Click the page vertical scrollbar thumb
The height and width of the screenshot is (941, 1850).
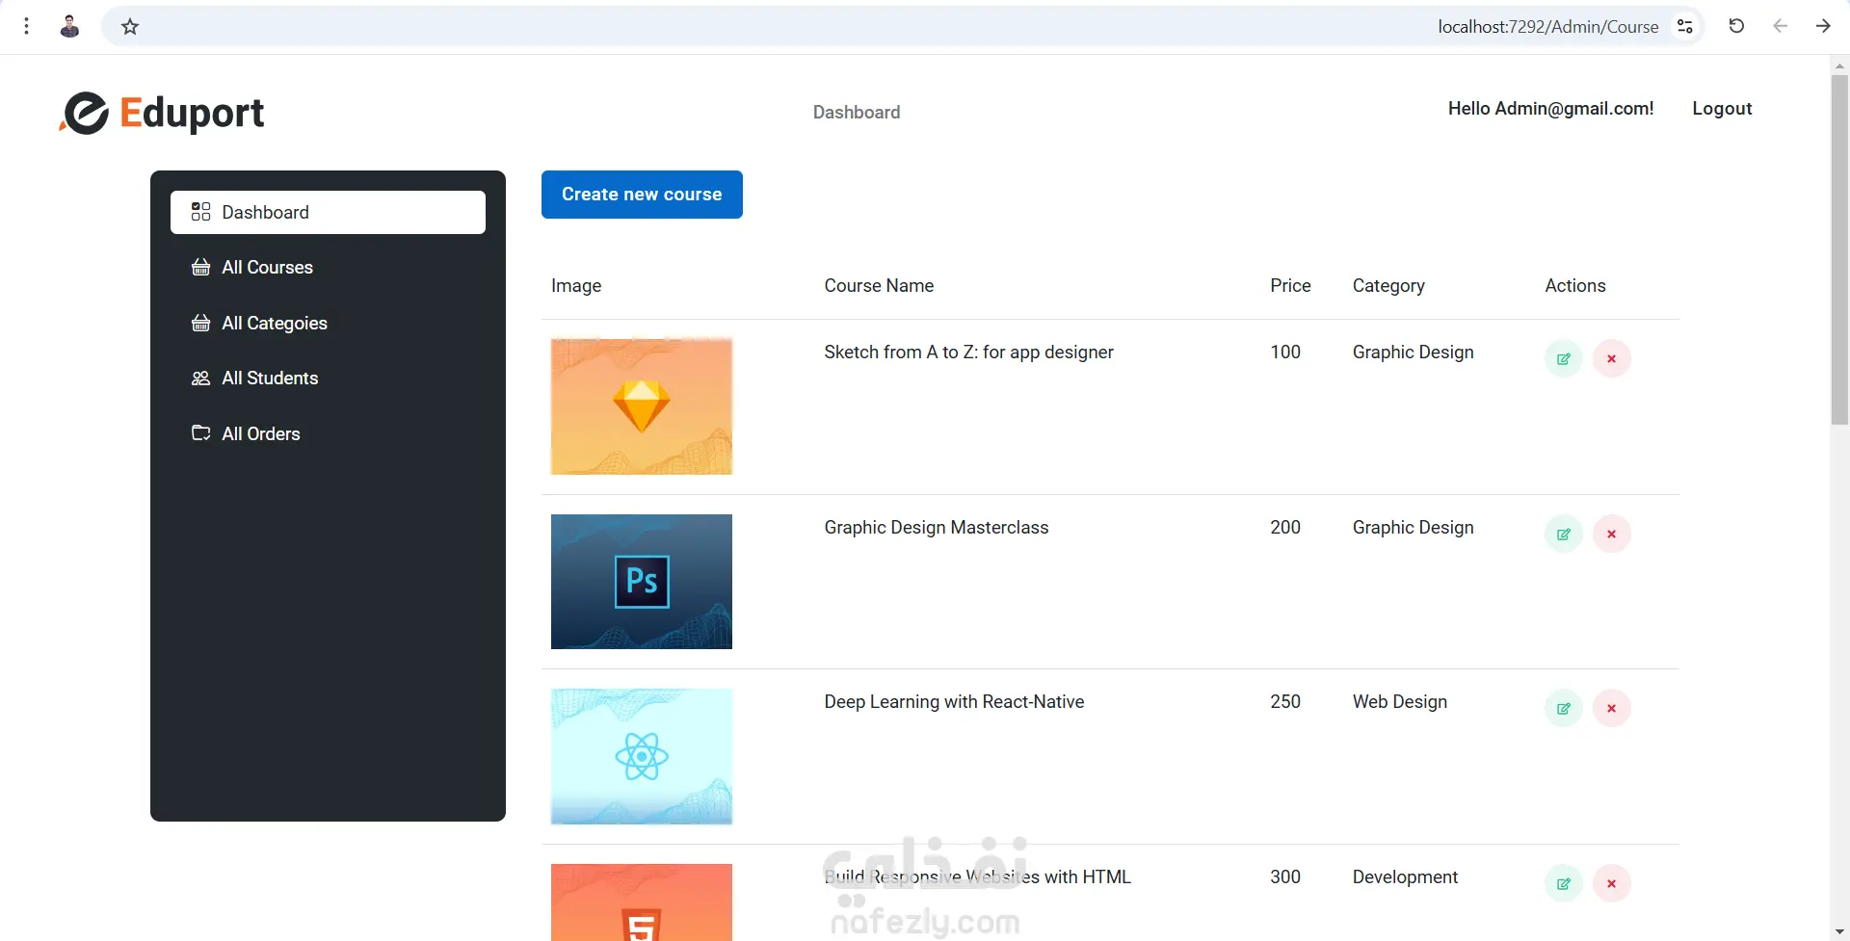[1839, 250]
